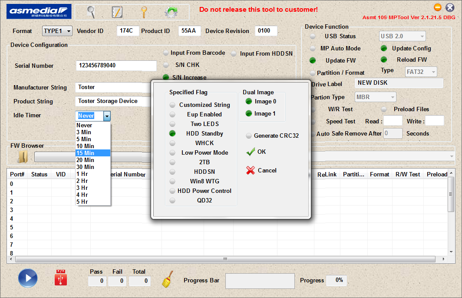Click the magnifying glass search icon

(x=91, y=12)
